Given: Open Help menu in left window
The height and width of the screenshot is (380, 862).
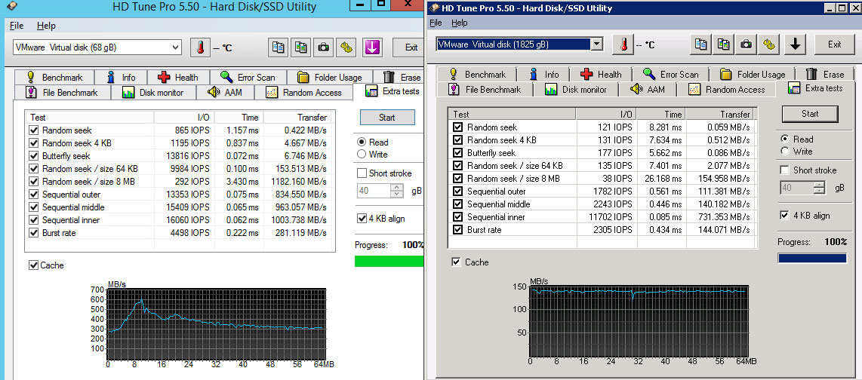Looking at the screenshot, I should [46, 26].
